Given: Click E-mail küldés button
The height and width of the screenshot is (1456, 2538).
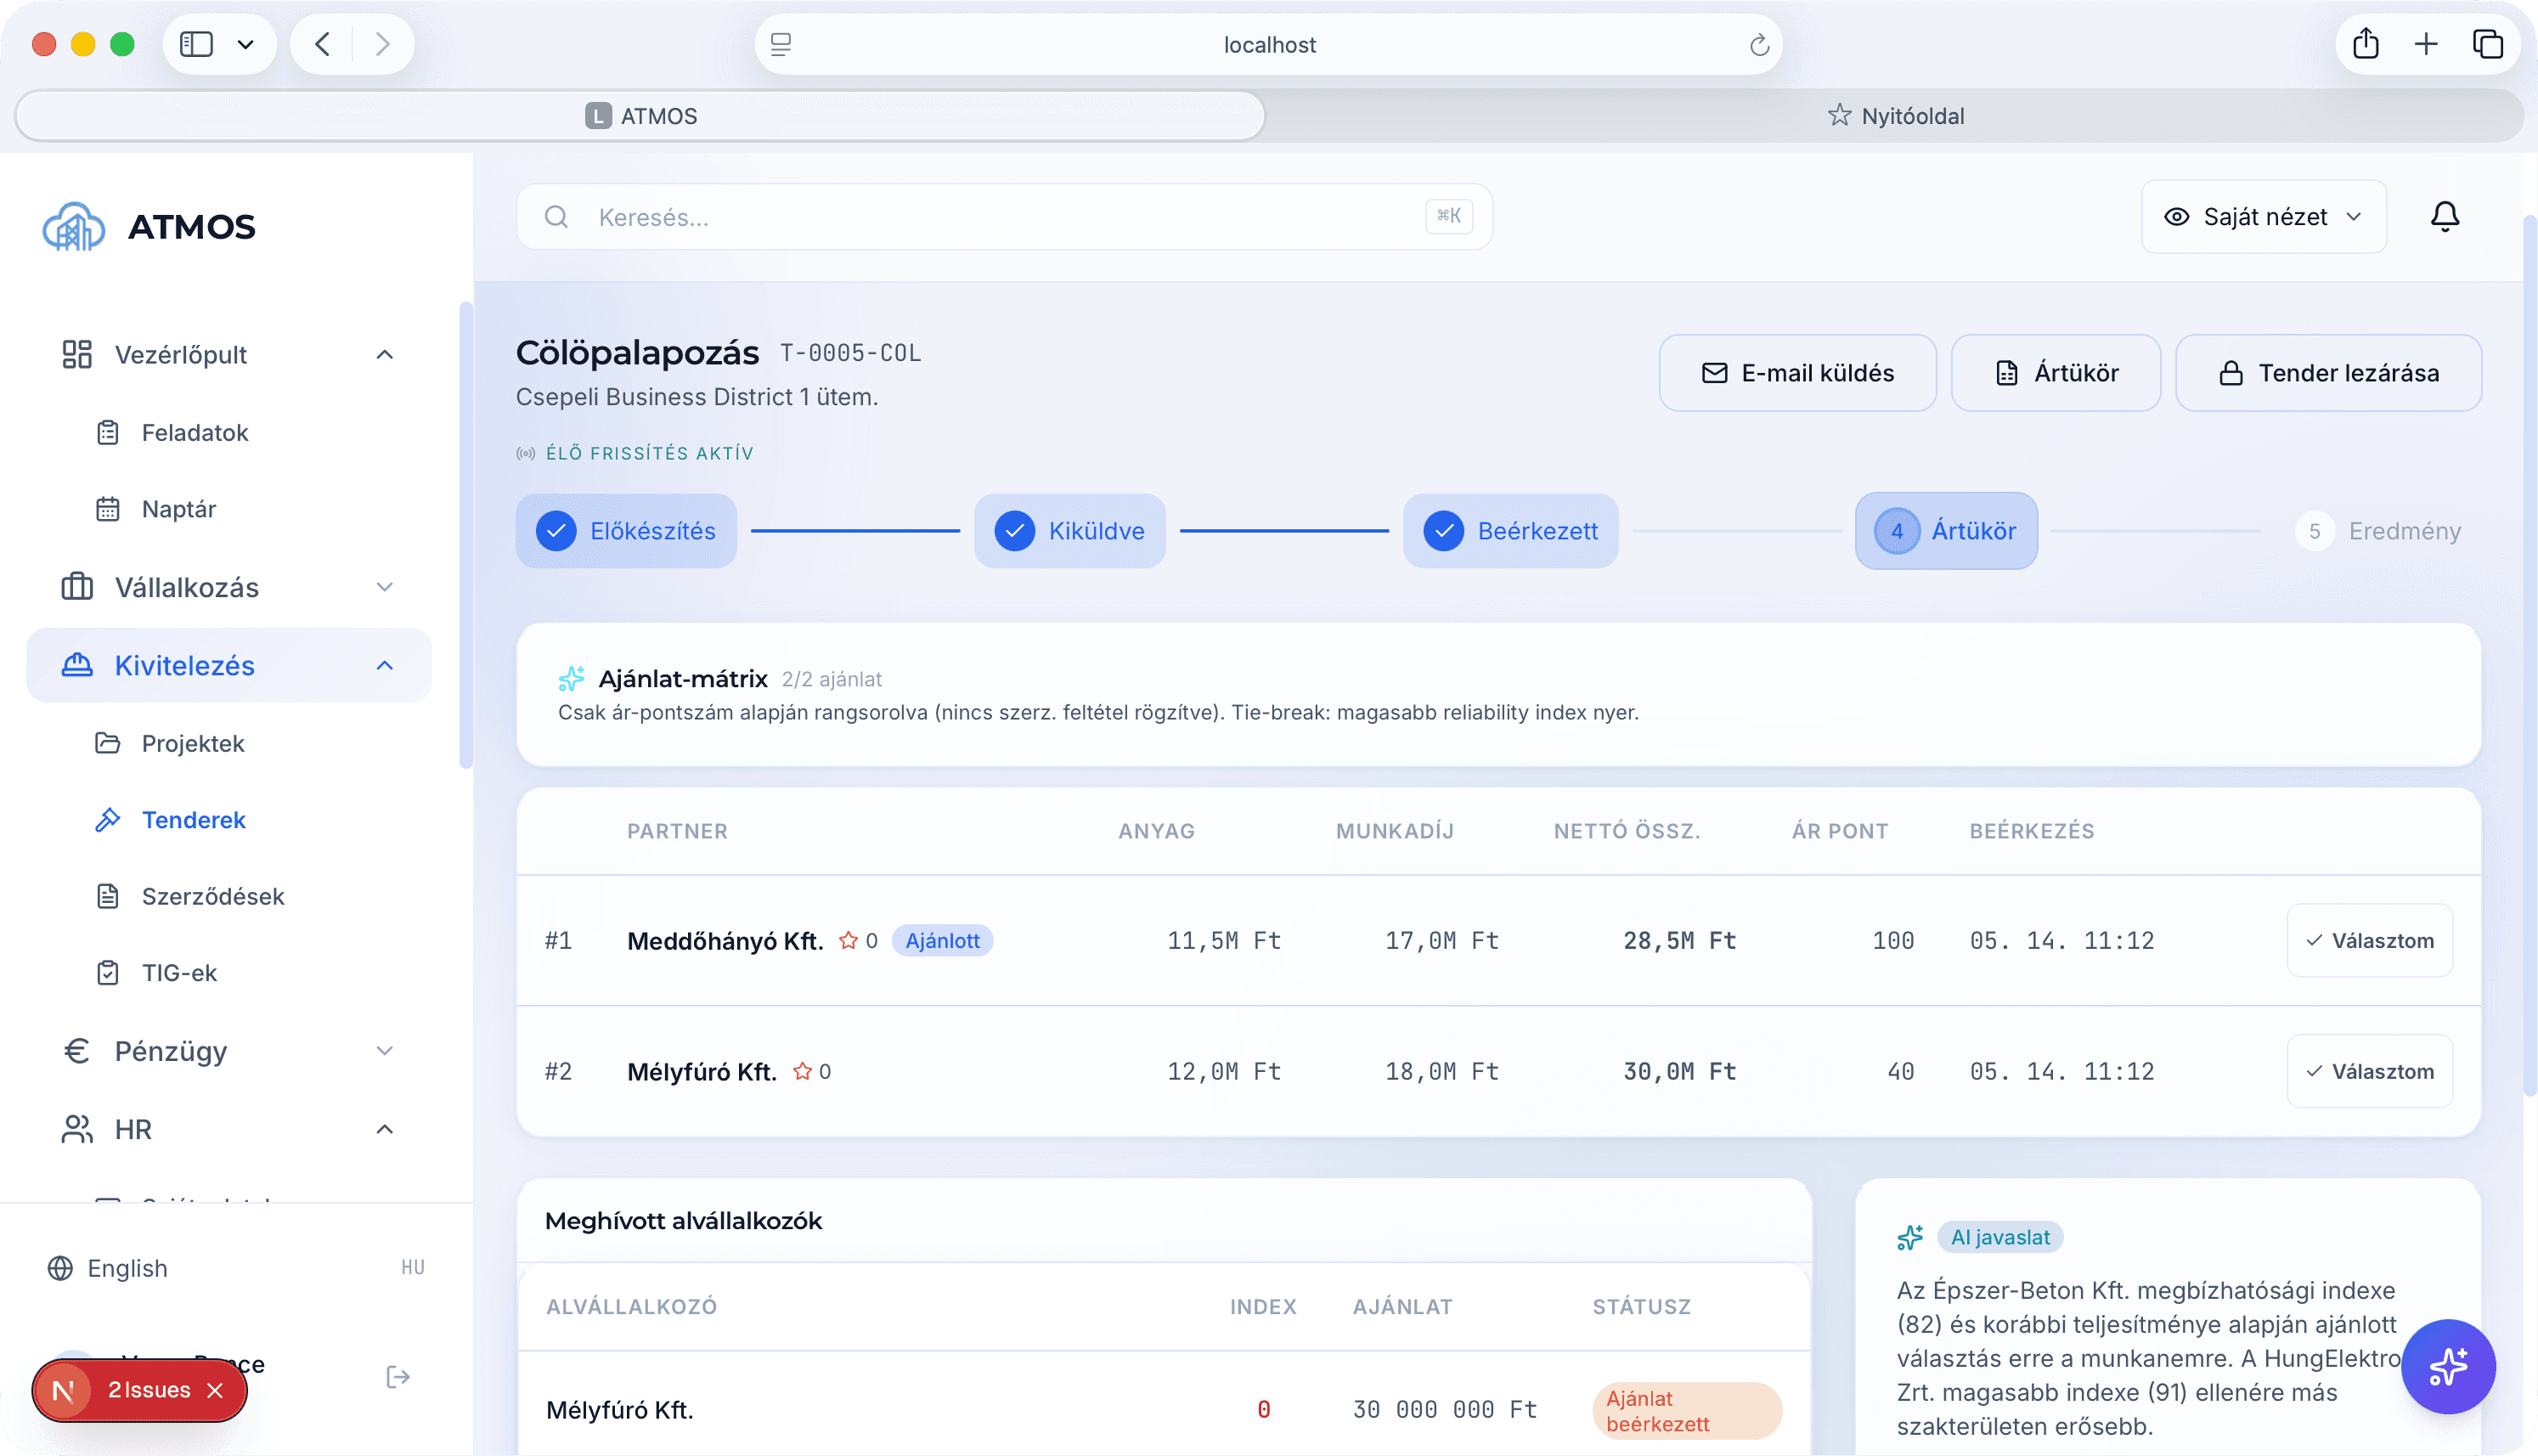Looking at the screenshot, I should [1797, 373].
